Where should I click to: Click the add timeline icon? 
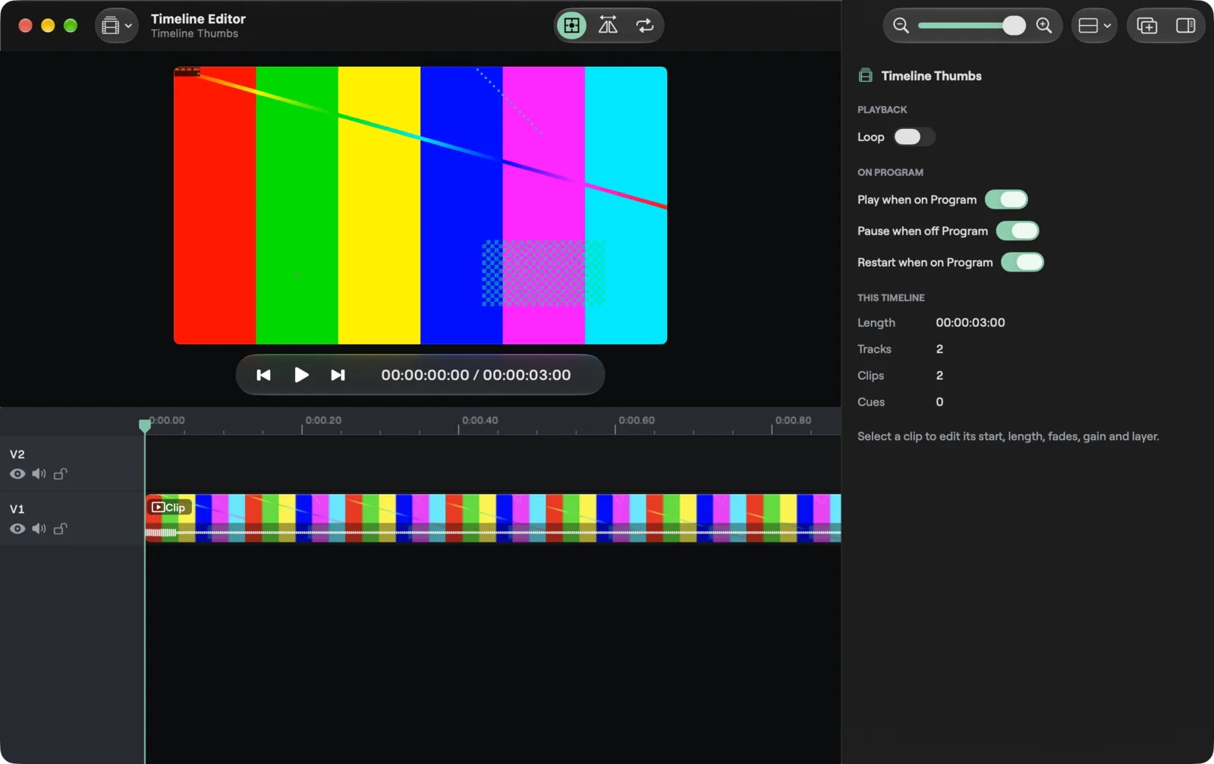pyautogui.click(x=1147, y=26)
